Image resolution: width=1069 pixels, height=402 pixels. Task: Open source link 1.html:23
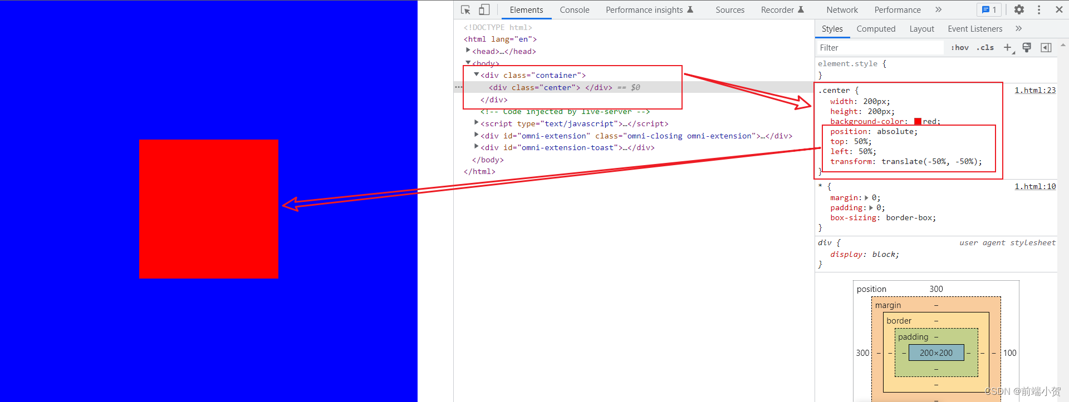coord(1035,90)
